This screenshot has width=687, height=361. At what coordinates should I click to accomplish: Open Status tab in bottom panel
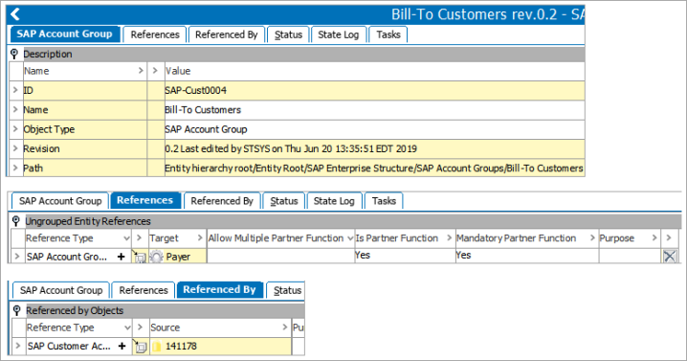[287, 290]
